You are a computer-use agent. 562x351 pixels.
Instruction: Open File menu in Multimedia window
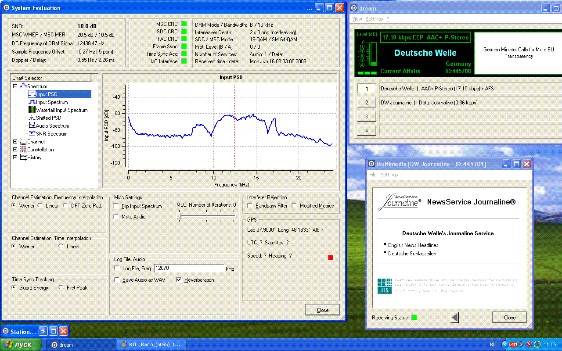click(x=373, y=175)
